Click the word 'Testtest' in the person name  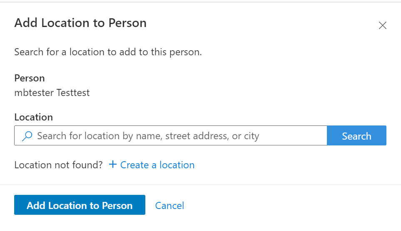tap(73, 93)
